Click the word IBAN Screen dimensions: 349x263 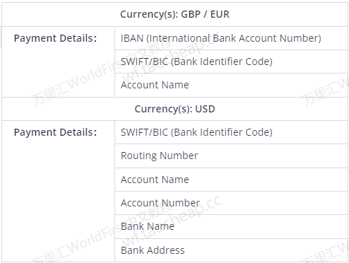coord(132,38)
